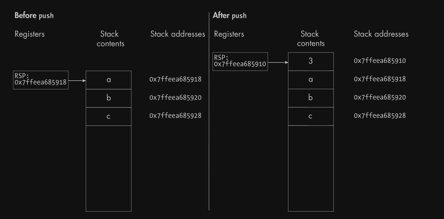Click stack cell "a" in Before push
Screen dimensions: 444x219
[108, 80]
